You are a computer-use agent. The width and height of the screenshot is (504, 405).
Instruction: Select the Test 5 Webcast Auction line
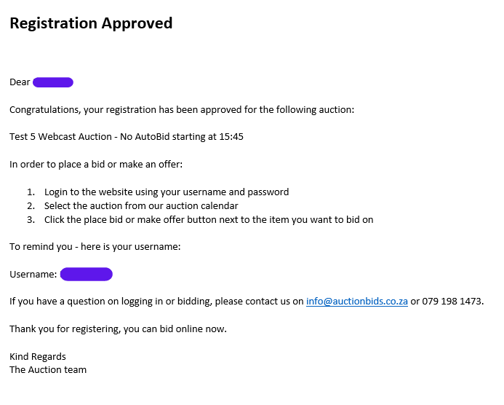(x=127, y=137)
